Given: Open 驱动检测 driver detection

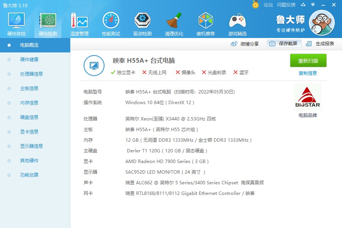Looking at the screenshot, I should click(142, 23).
